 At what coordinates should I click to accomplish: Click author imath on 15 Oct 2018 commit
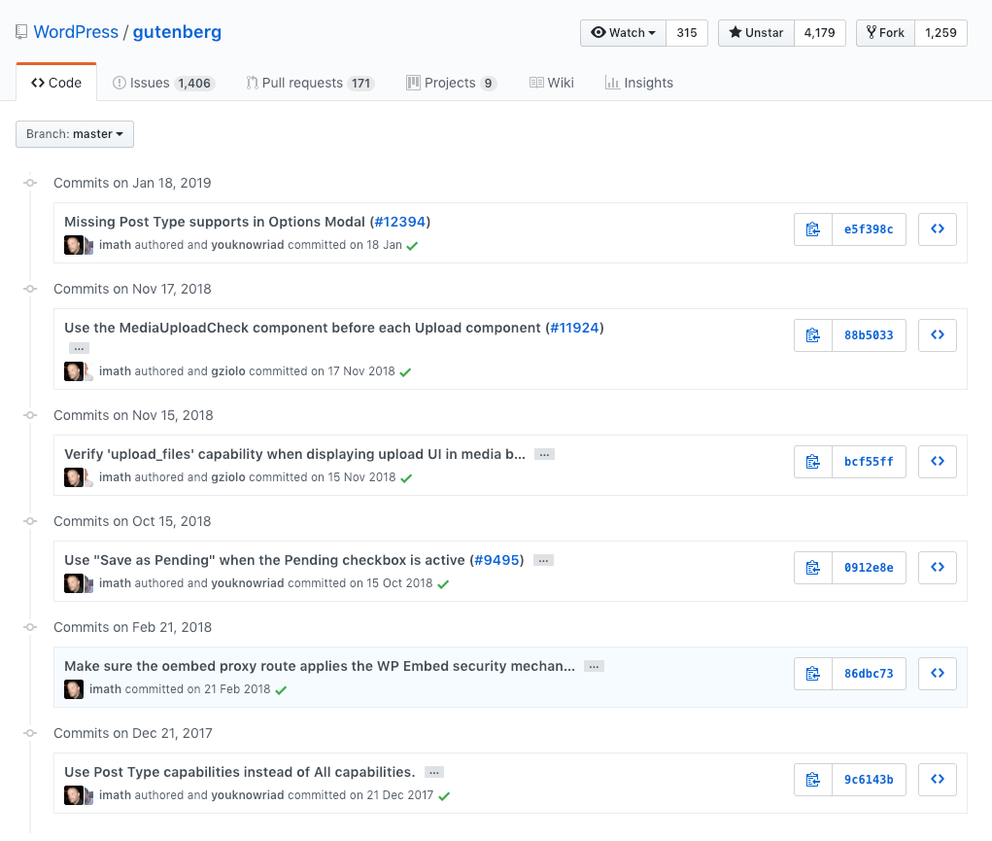click(116, 582)
